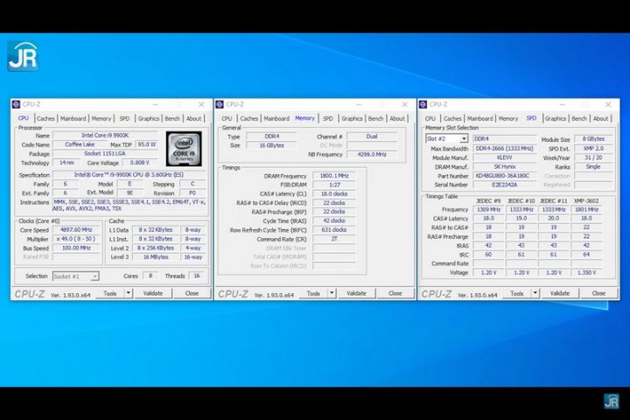630x420 pixels.
Task: Click Validate in the left CPU-Z window
Action: coord(153,293)
